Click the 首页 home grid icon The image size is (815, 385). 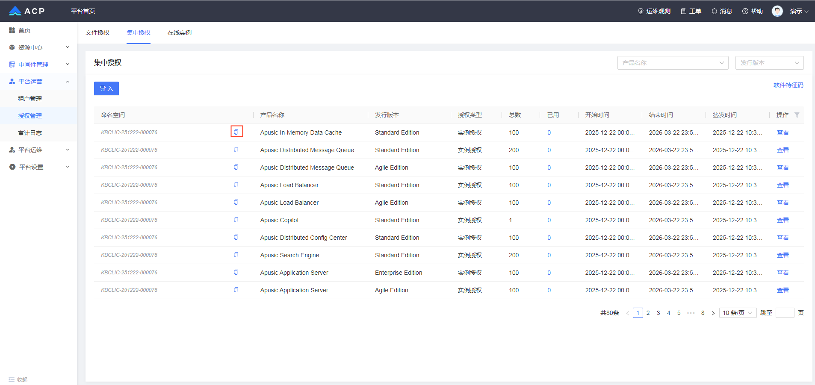(x=12, y=30)
